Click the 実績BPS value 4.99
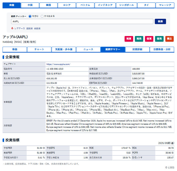Screen dimensions: 177x171 tap(86, 153)
